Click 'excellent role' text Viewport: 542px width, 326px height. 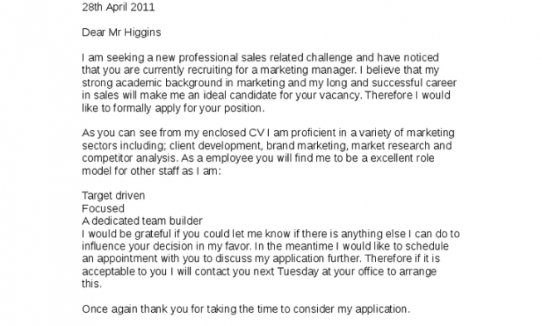[x=403, y=158]
